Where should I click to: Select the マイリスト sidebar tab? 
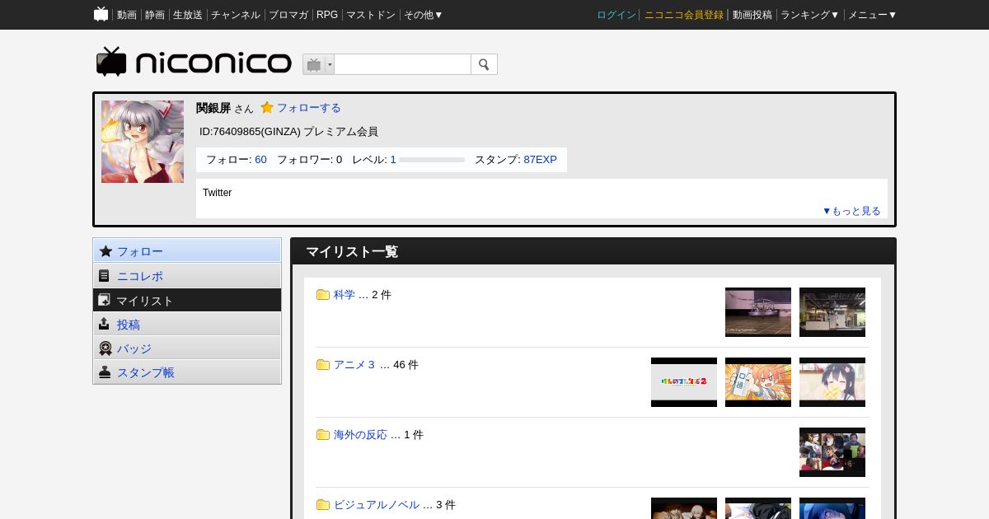(x=187, y=300)
